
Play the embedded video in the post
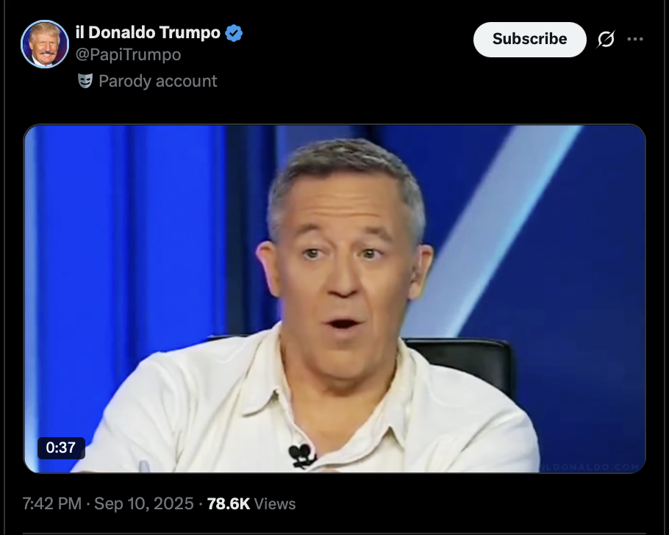[x=334, y=298]
